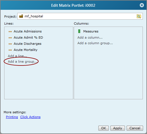Image resolution: width=147 pixels, height=134 pixels.
Task: Click Add a line group...
Action: 23,62
